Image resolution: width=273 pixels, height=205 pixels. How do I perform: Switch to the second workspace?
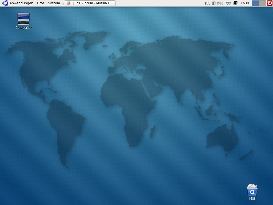coord(262,3)
